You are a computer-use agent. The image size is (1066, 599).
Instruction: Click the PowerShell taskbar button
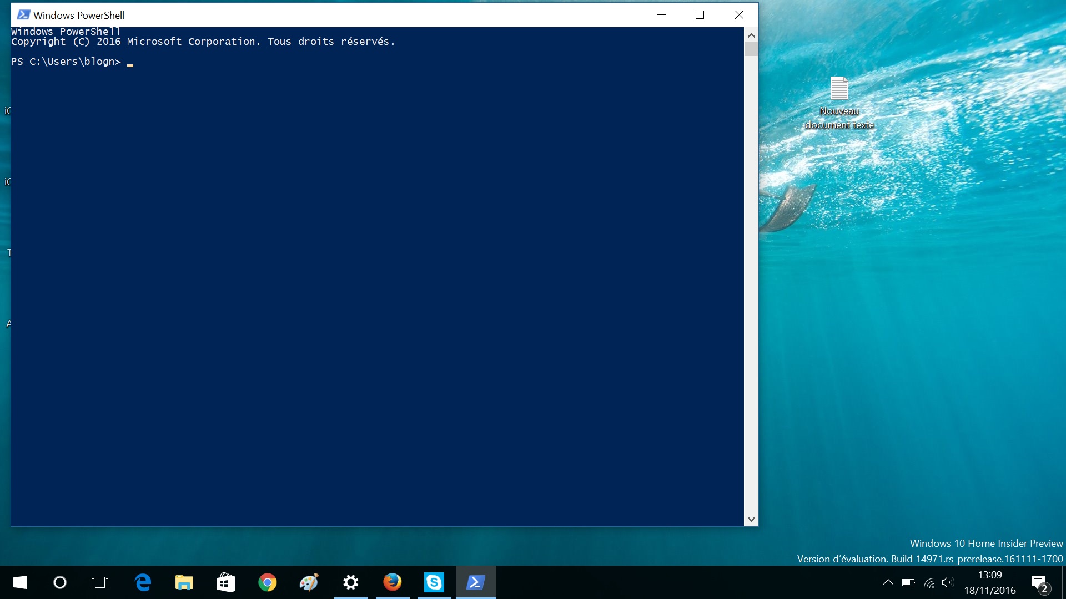pyautogui.click(x=476, y=582)
